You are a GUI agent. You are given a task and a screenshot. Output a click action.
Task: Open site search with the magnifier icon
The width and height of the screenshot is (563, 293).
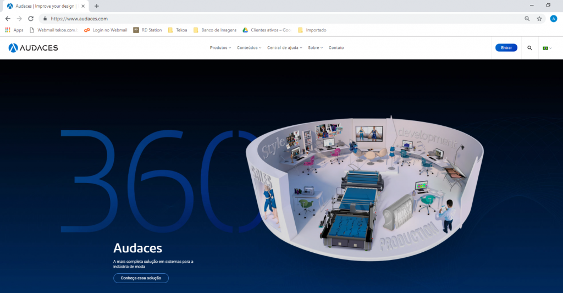pyautogui.click(x=529, y=48)
